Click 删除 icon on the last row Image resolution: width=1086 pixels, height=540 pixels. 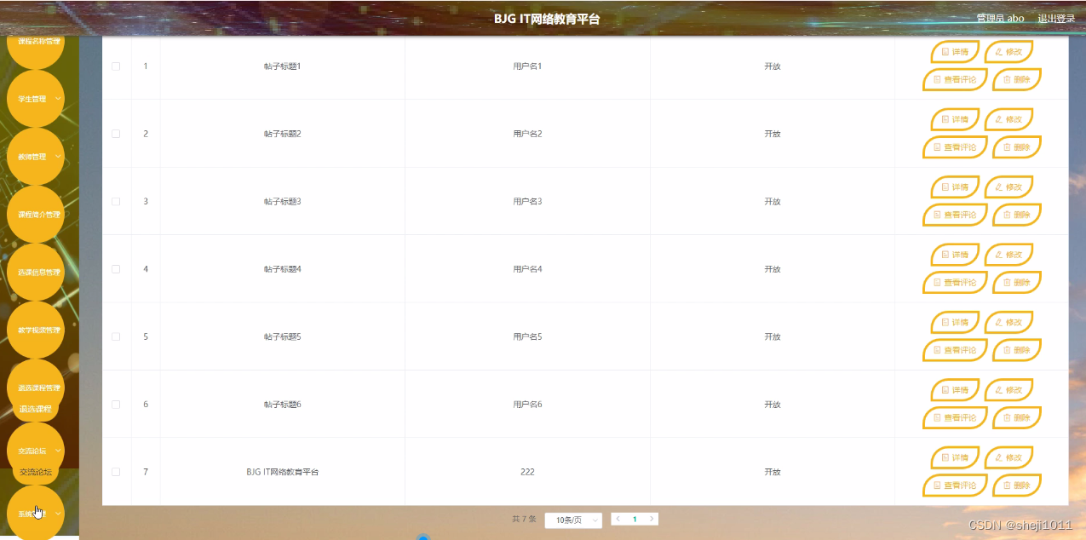1017,485
